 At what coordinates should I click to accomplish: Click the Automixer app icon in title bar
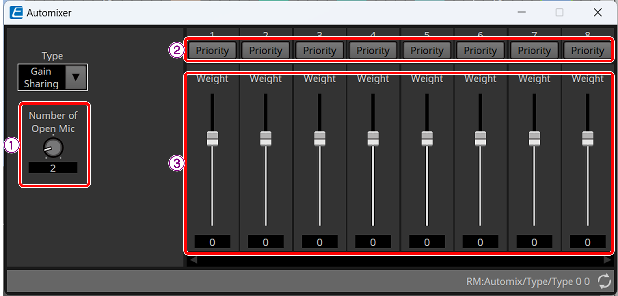click(x=16, y=12)
